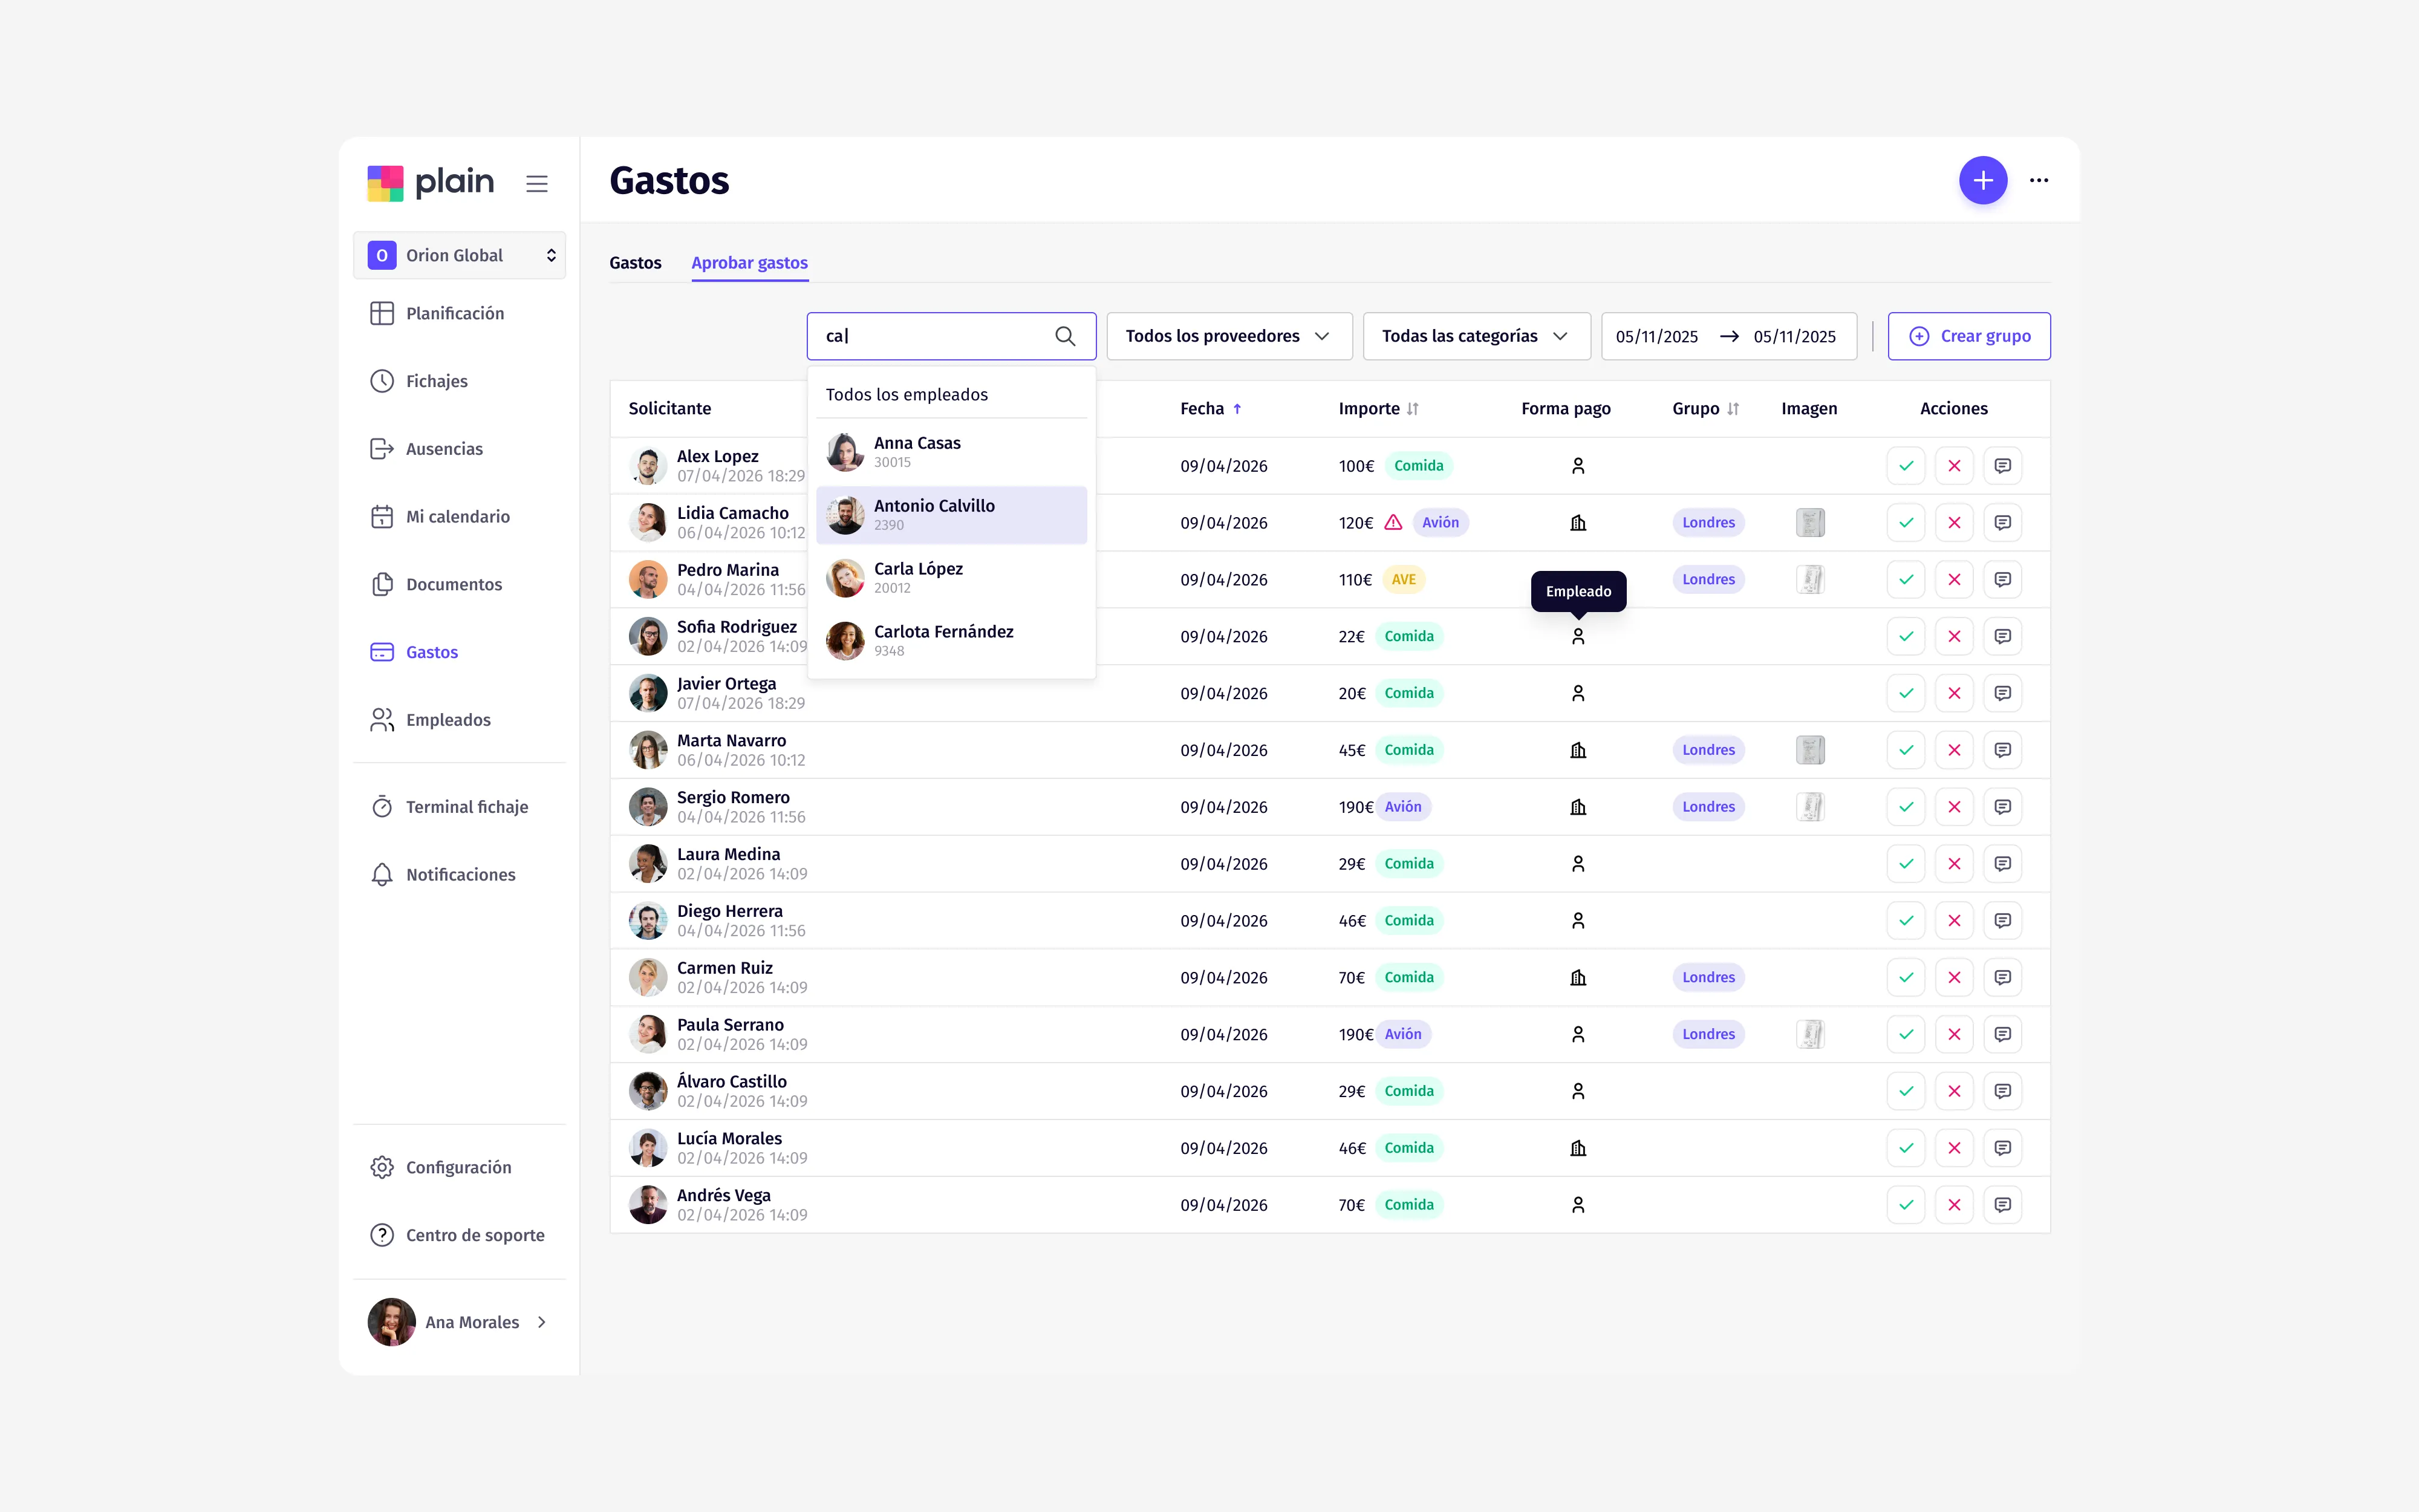Open comment icon for Pedro Marina's expense
This screenshot has height=1512, width=2419.
pos(2002,580)
